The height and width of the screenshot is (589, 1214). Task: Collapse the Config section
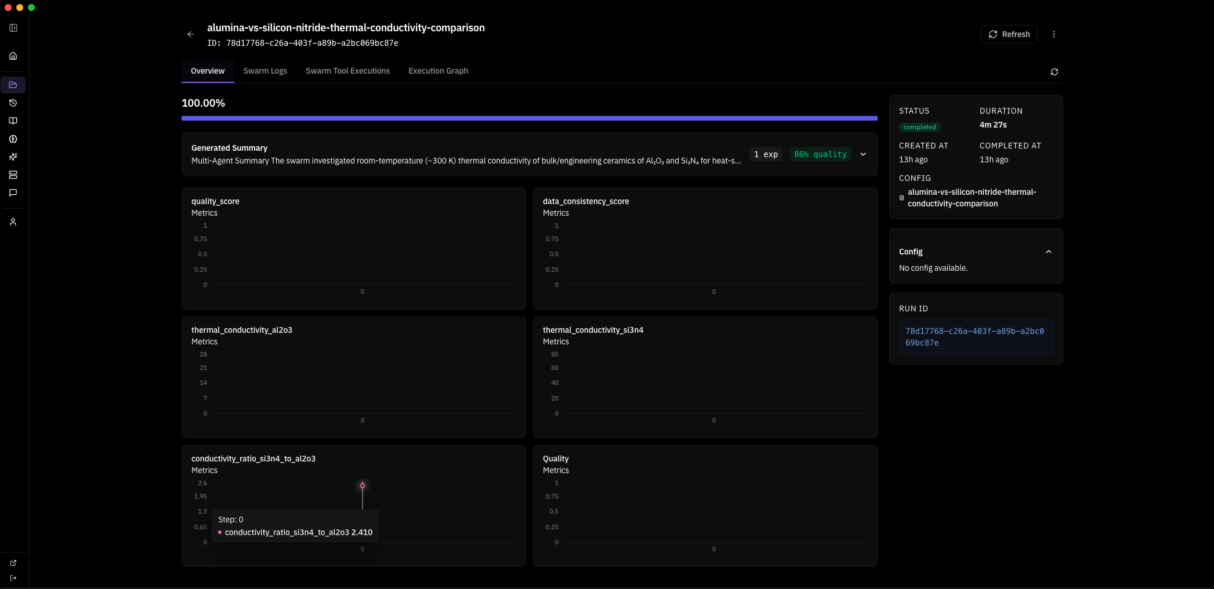coord(1048,252)
